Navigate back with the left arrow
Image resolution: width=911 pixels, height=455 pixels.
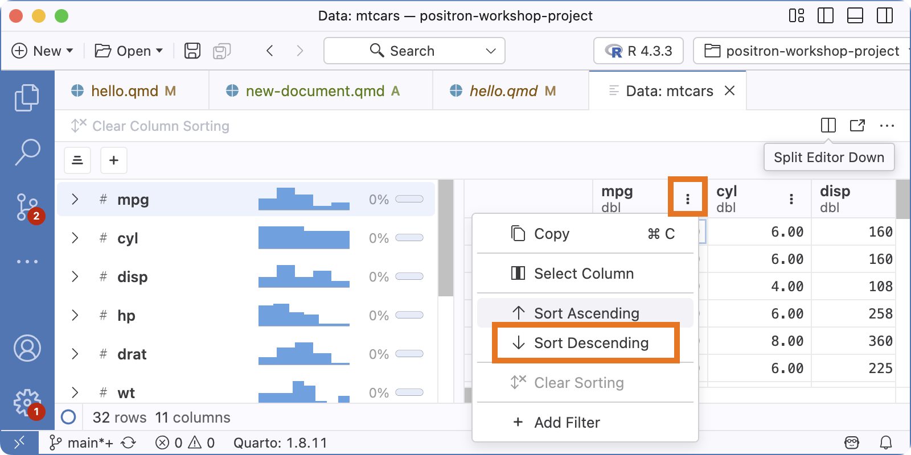click(270, 51)
